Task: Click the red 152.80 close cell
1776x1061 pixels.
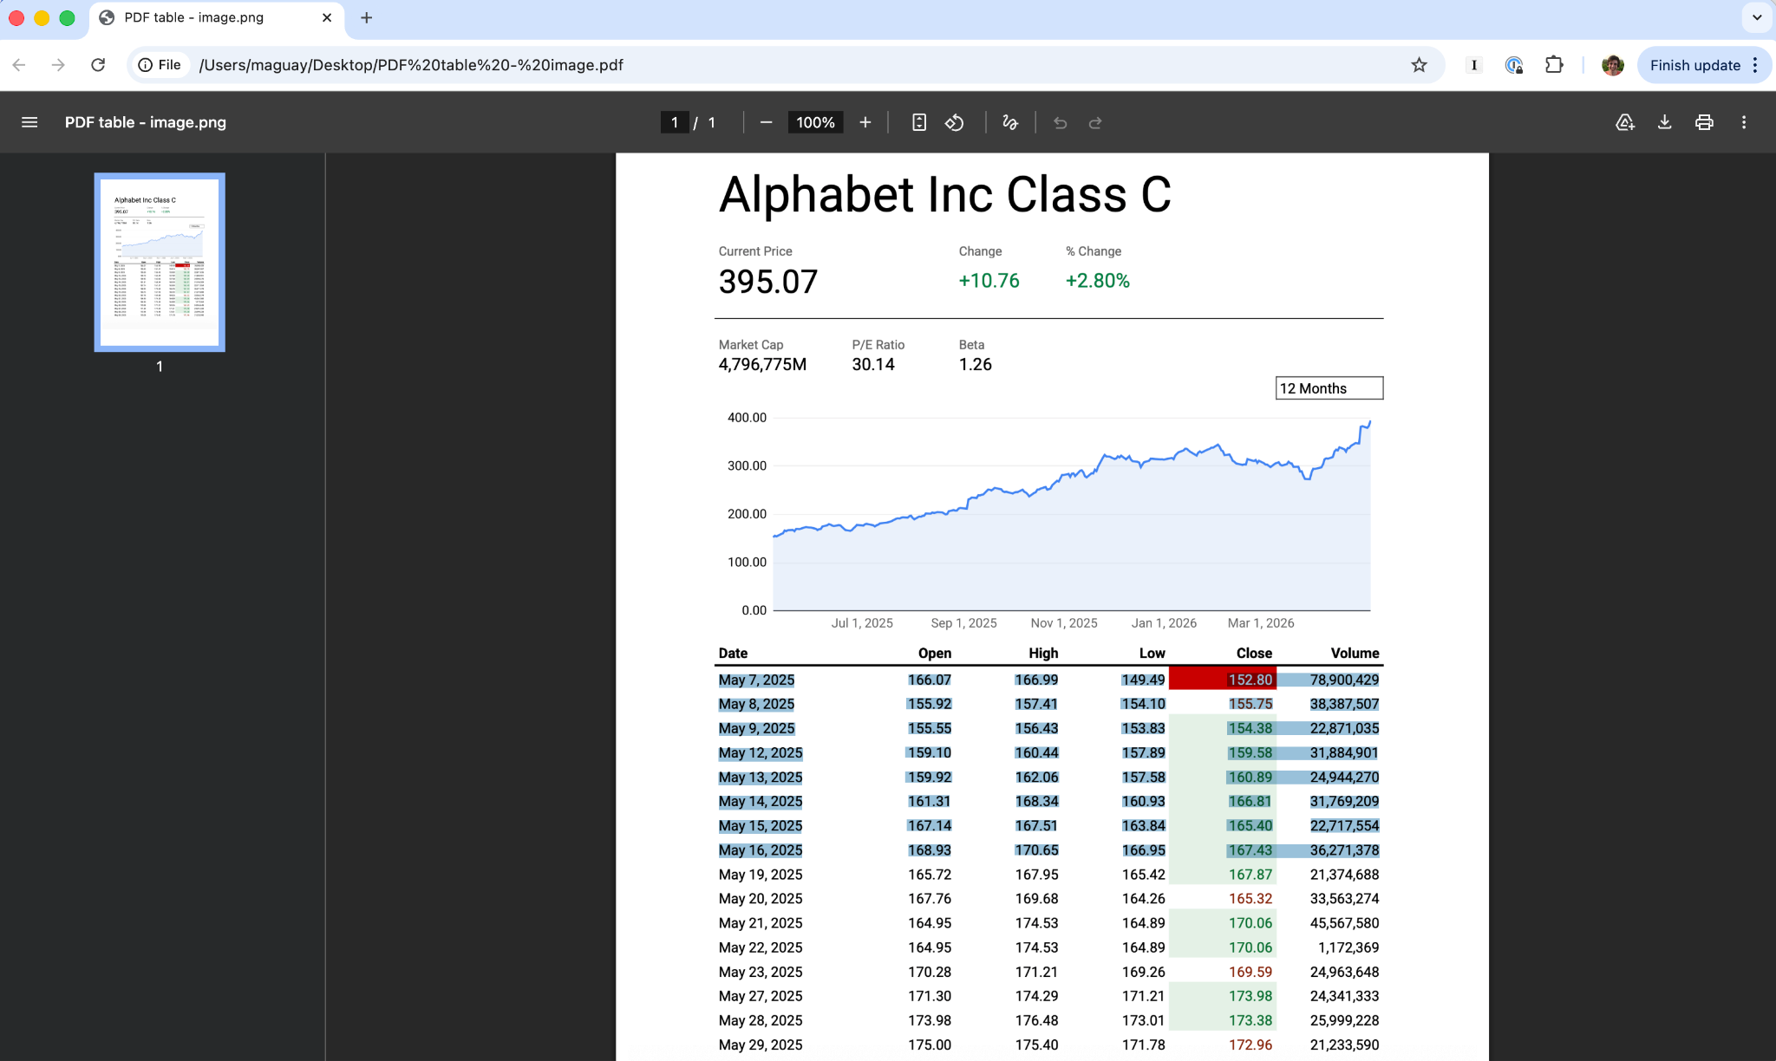Action: [1223, 680]
